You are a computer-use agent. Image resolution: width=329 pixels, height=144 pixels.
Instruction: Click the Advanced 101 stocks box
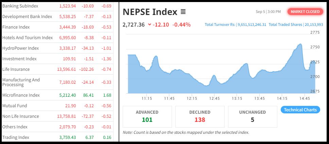pos(147,116)
